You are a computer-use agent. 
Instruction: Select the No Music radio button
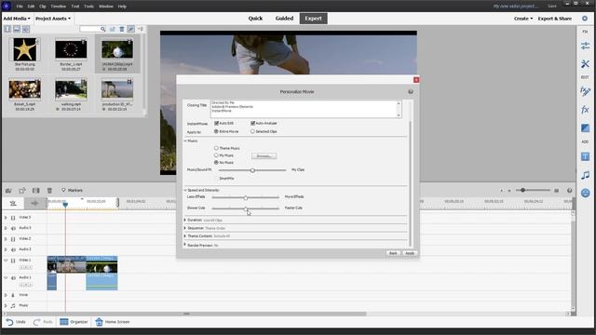coord(216,163)
